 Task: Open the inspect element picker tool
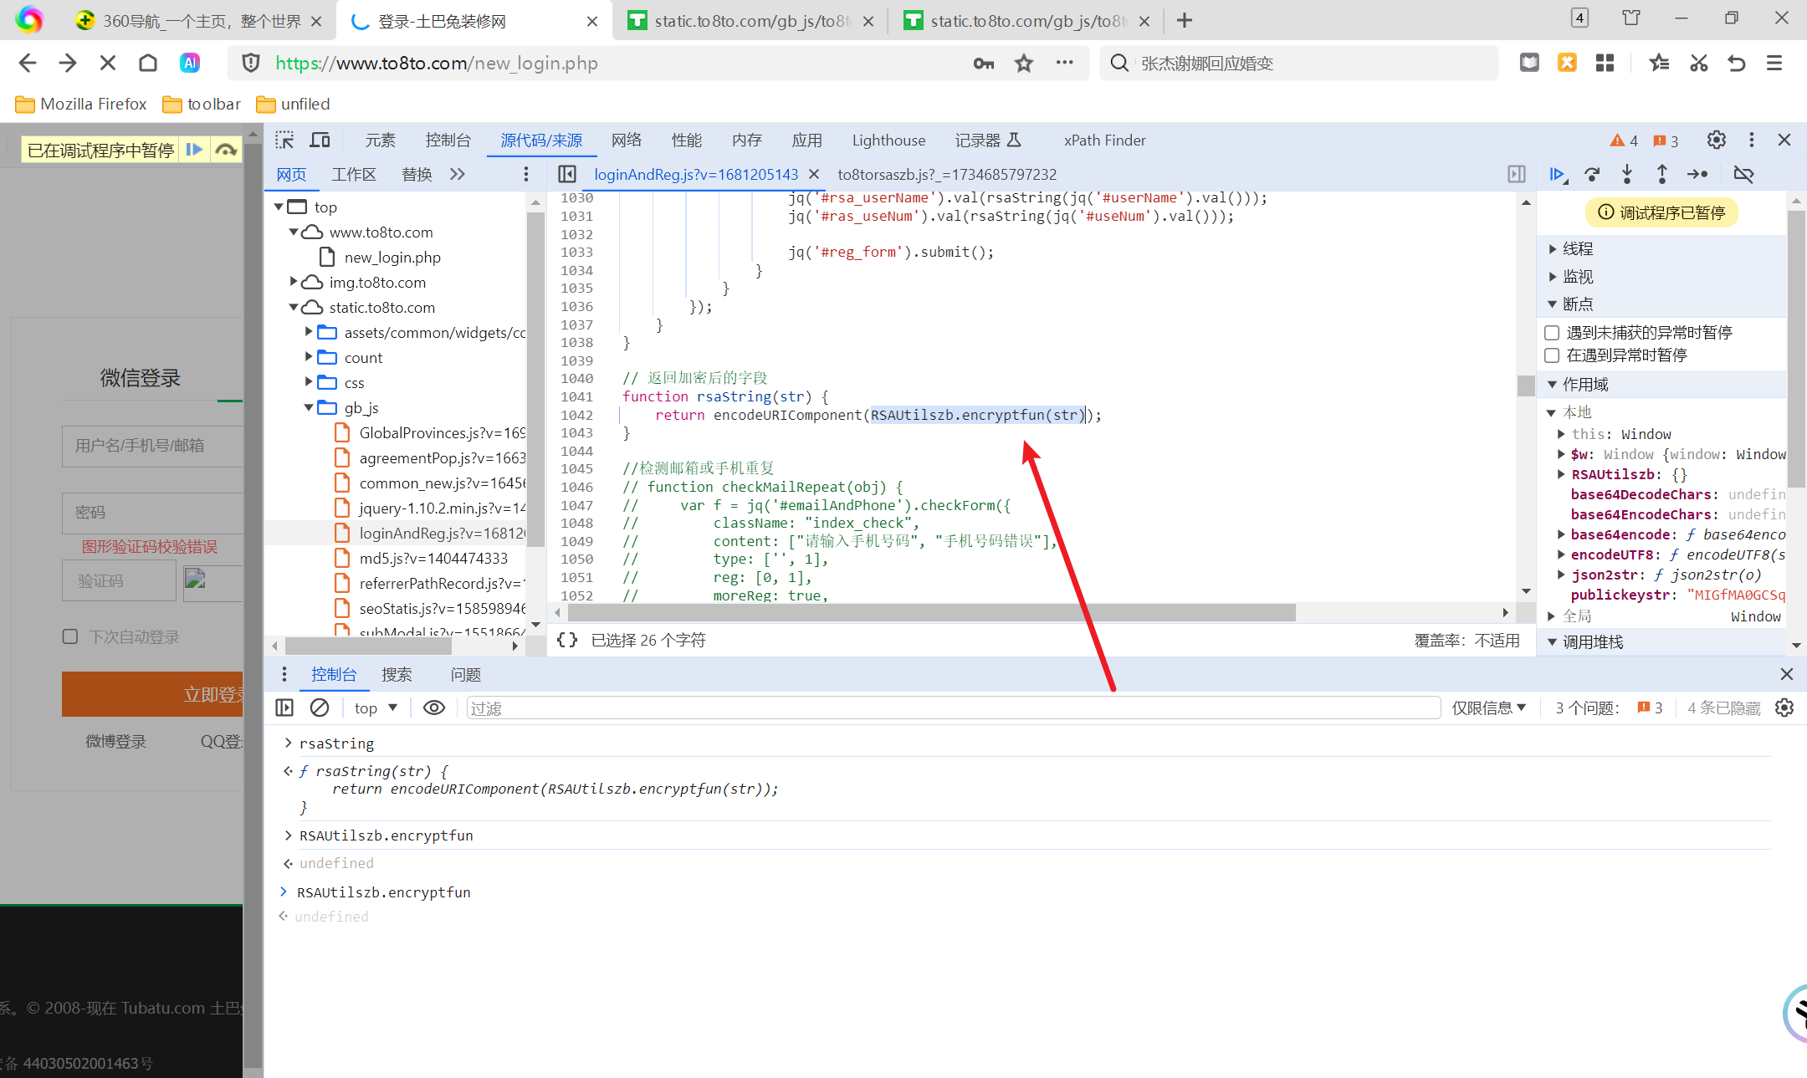point(284,140)
